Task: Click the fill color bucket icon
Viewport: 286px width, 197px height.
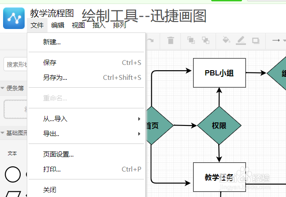Action: pyautogui.click(x=226, y=39)
